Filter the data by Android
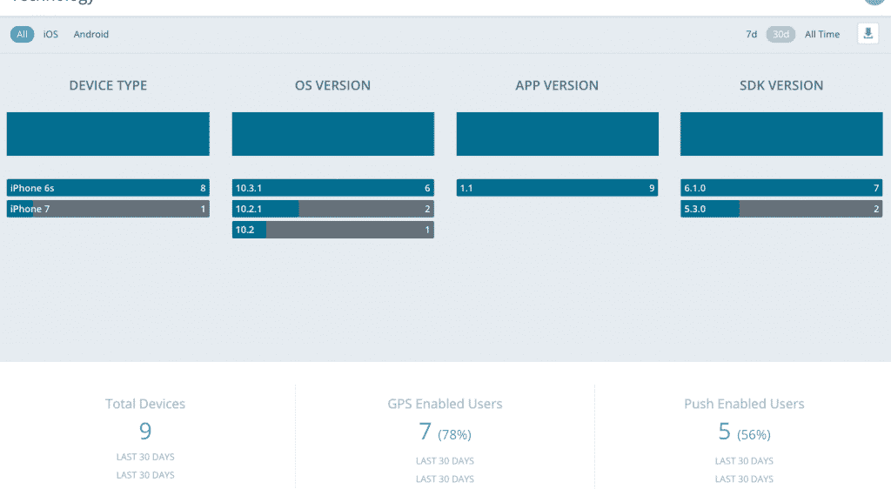Viewport: 891px width, 489px height. click(x=90, y=35)
